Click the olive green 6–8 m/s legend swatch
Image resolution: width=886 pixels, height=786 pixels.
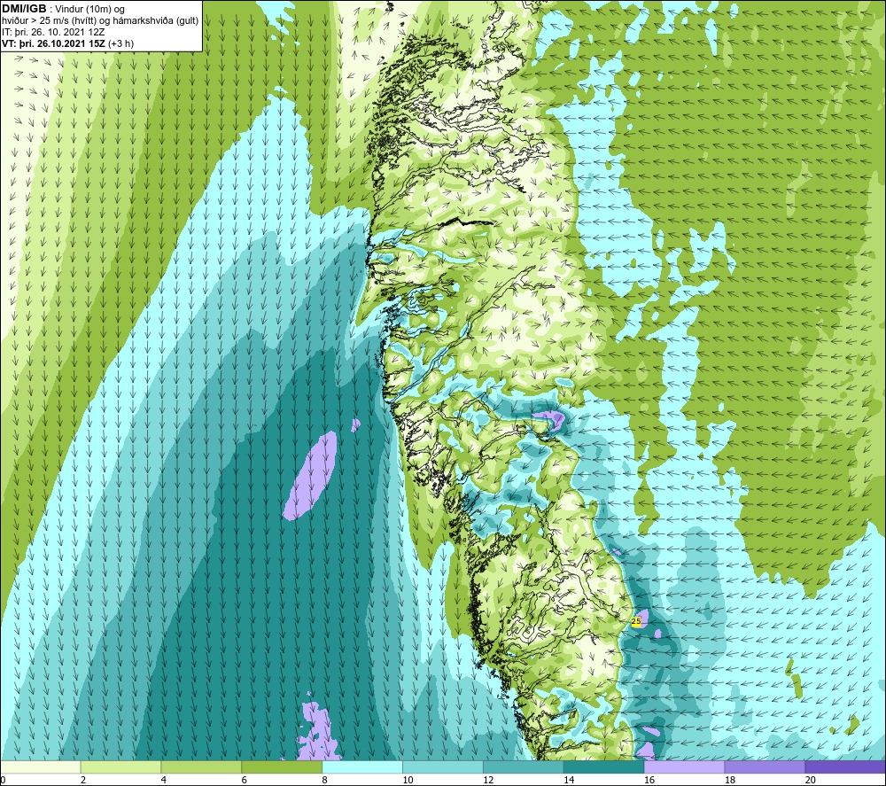coord(282,767)
